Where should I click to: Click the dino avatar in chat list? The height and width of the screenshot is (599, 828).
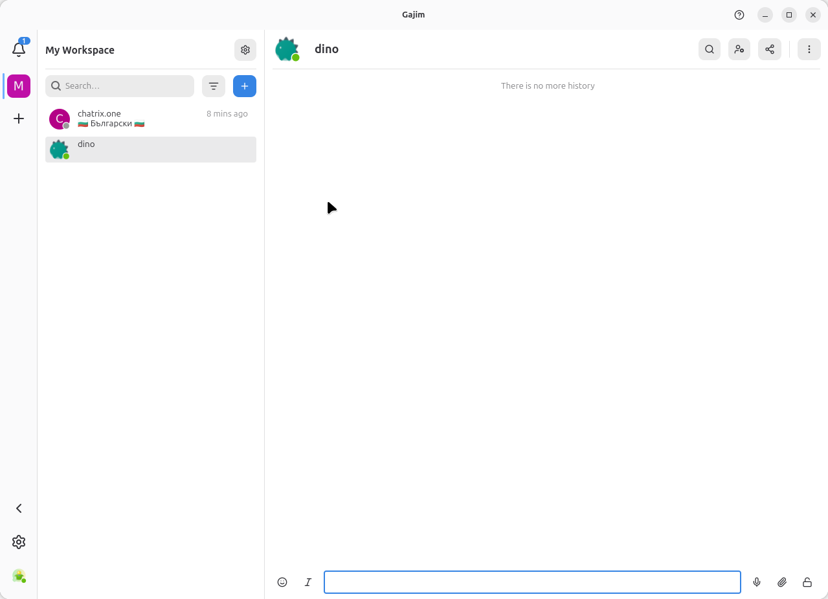tap(60, 150)
